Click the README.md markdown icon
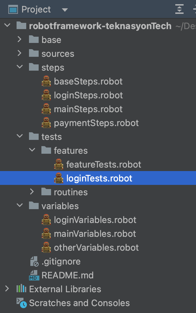Screen dimensions: 196x313 click(x=34, y=275)
